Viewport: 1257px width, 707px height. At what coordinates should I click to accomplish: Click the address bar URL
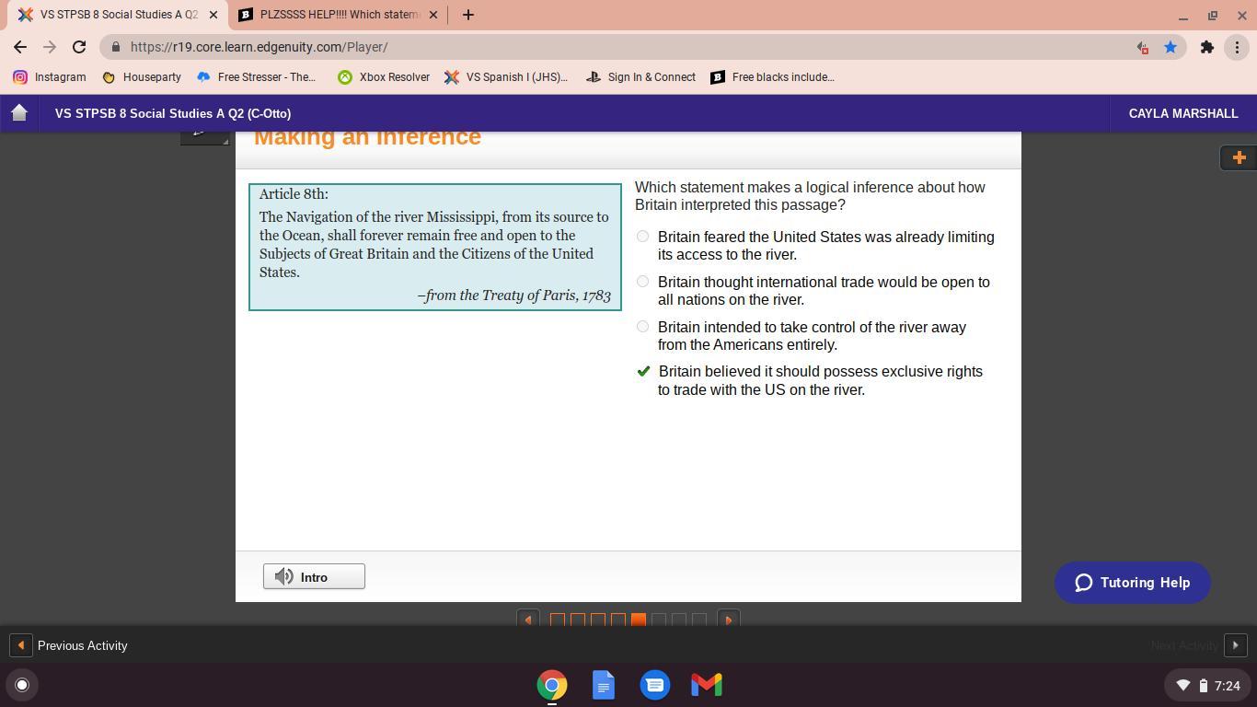(x=259, y=47)
